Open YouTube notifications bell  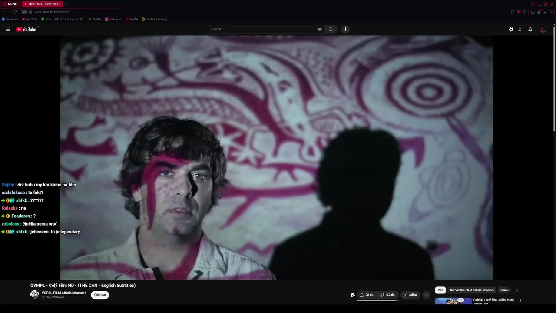pyautogui.click(x=530, y=29)
